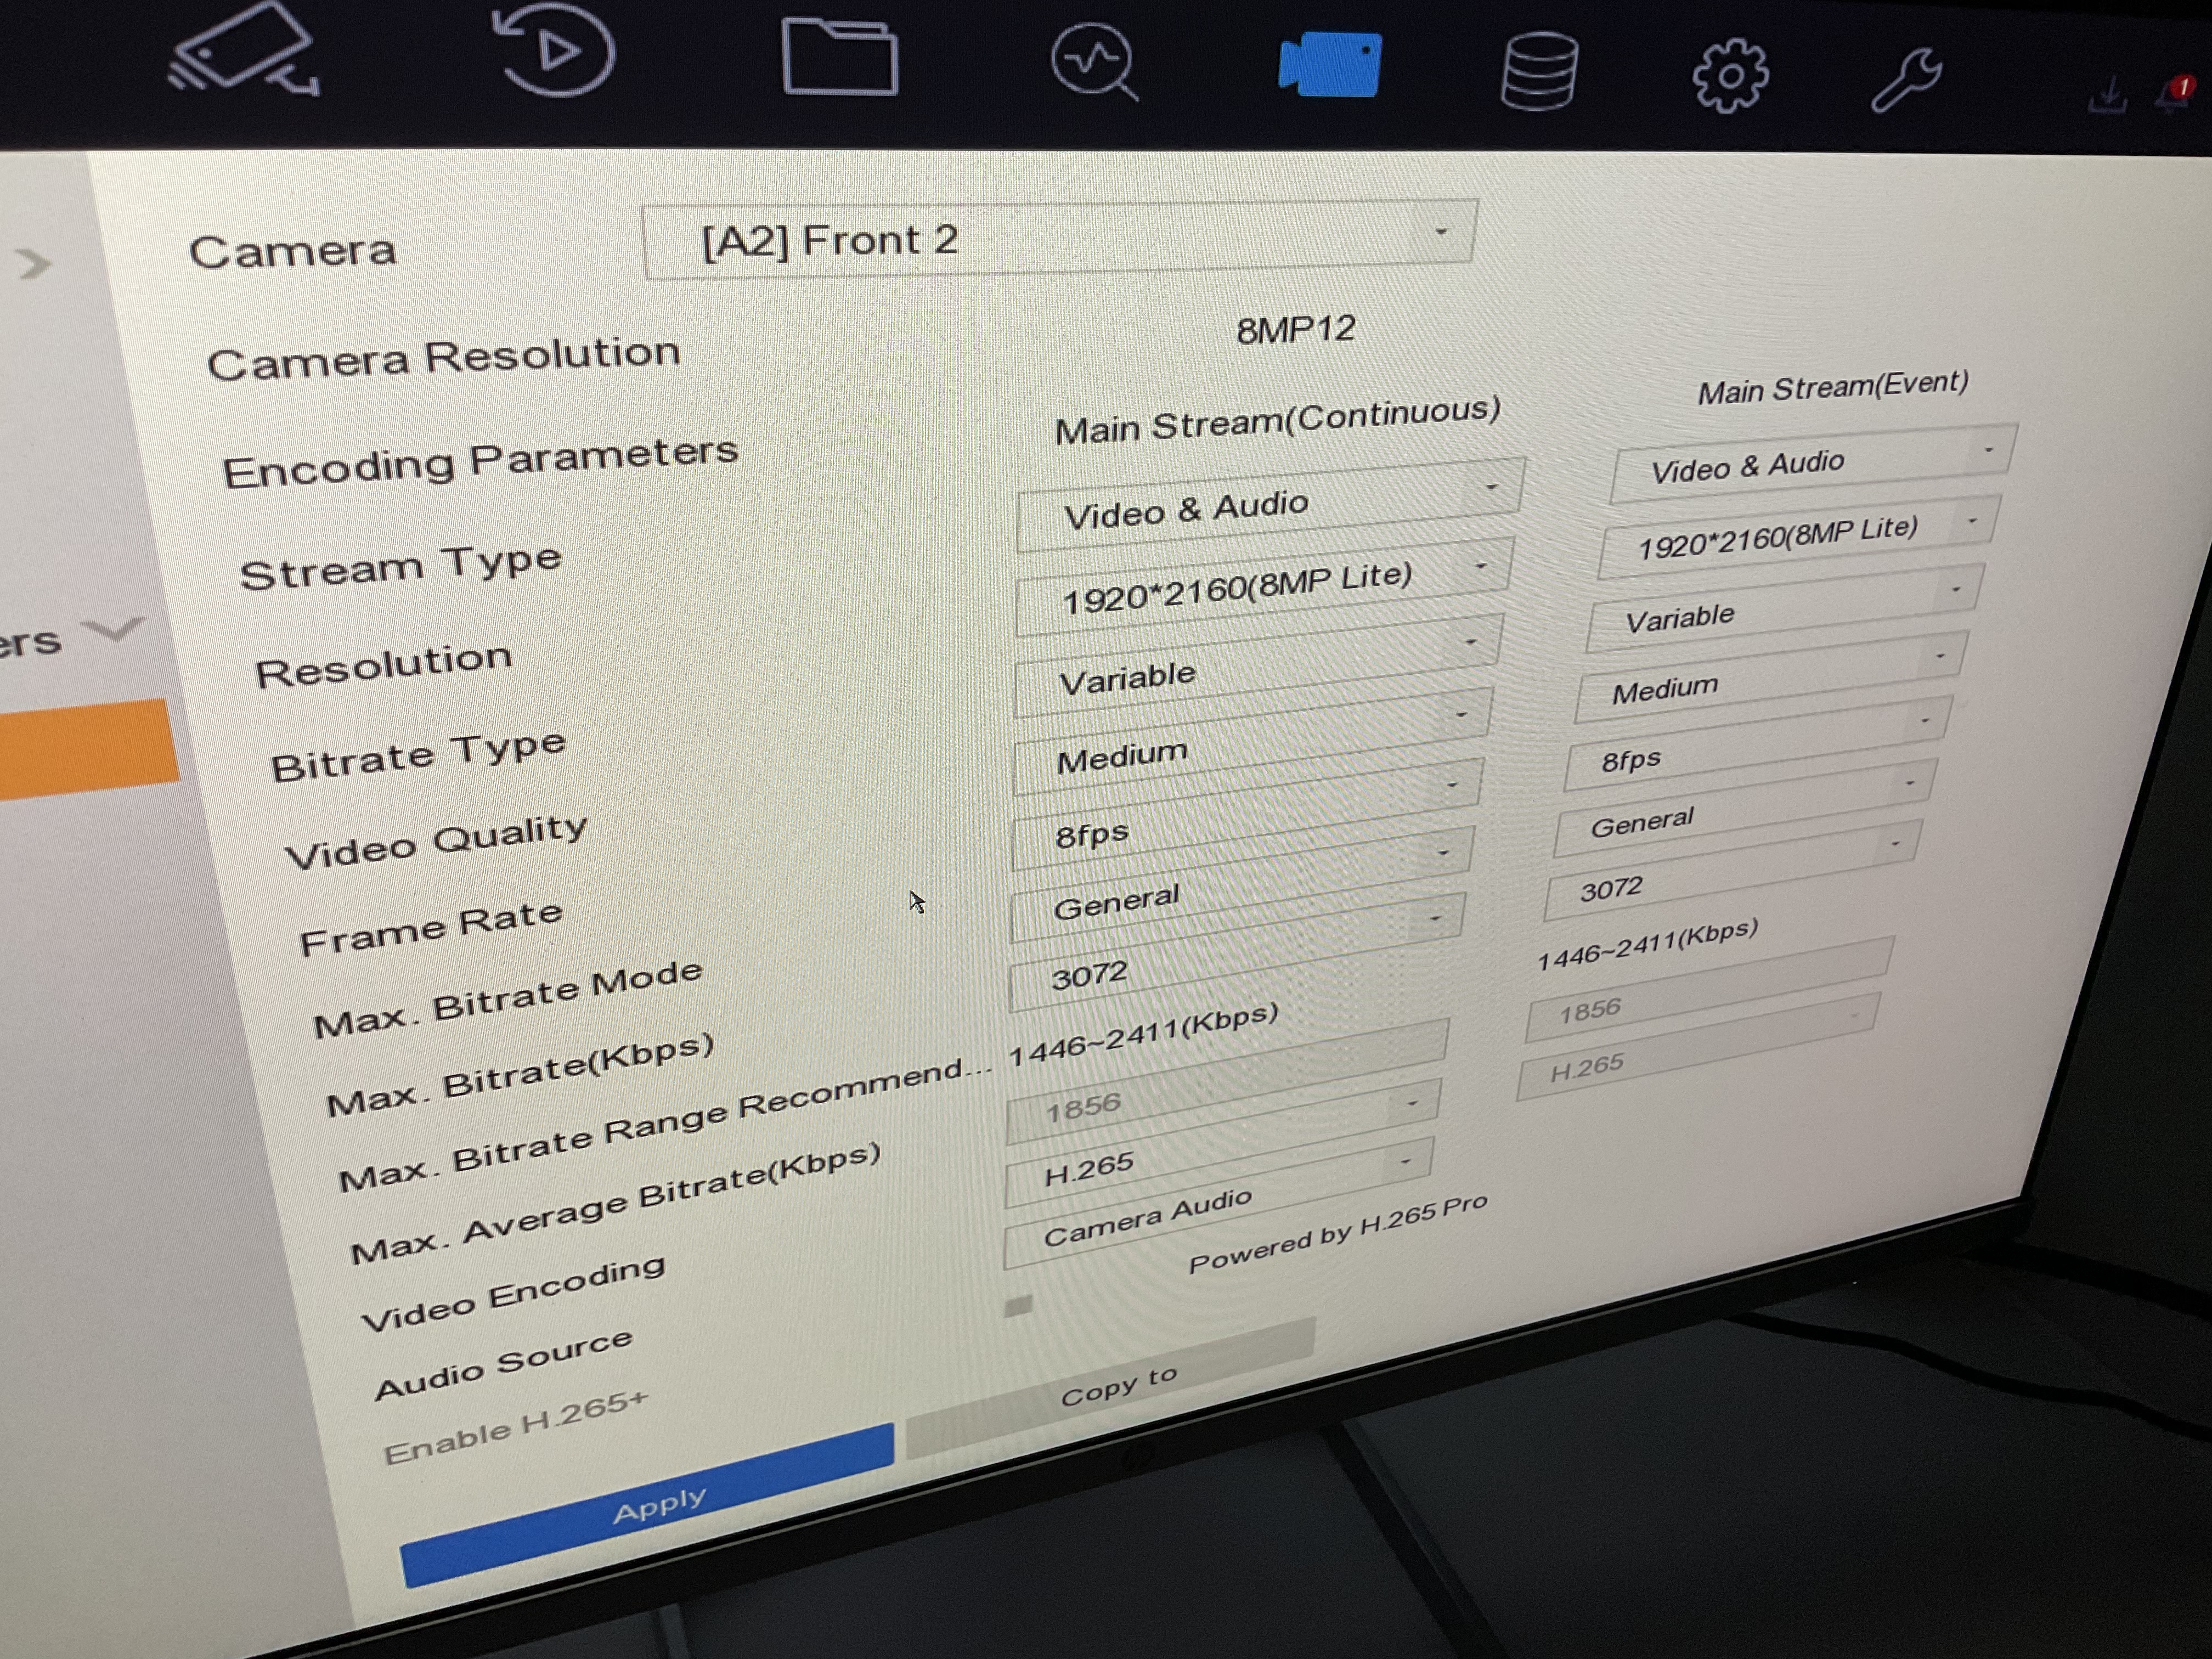This screenshot has height=1659, width=2212.
Task: Click the download status icon
Action: 2108,96
